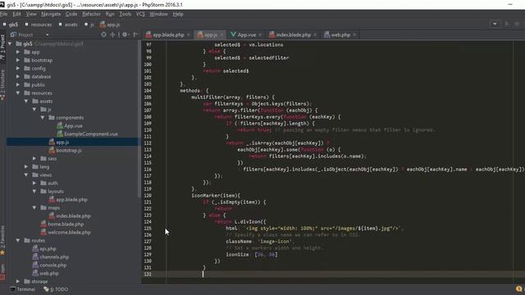Open the Code menu
525x295 pixels.
71,14
